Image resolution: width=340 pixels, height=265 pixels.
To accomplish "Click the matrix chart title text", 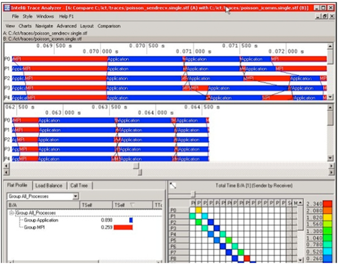I will (254, 185).
